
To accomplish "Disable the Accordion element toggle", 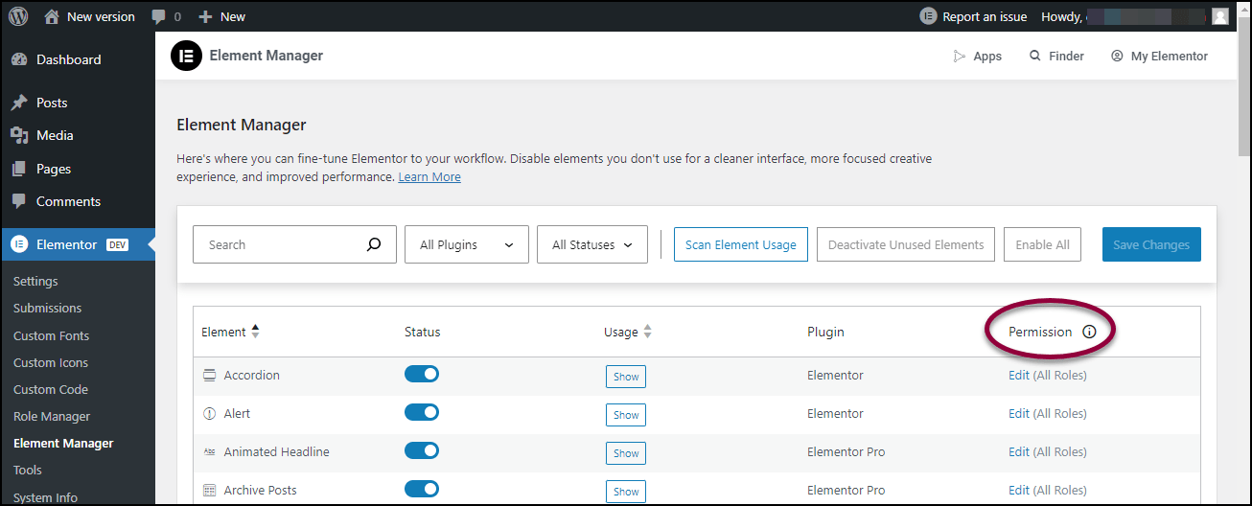I will (x=422, y=374).
